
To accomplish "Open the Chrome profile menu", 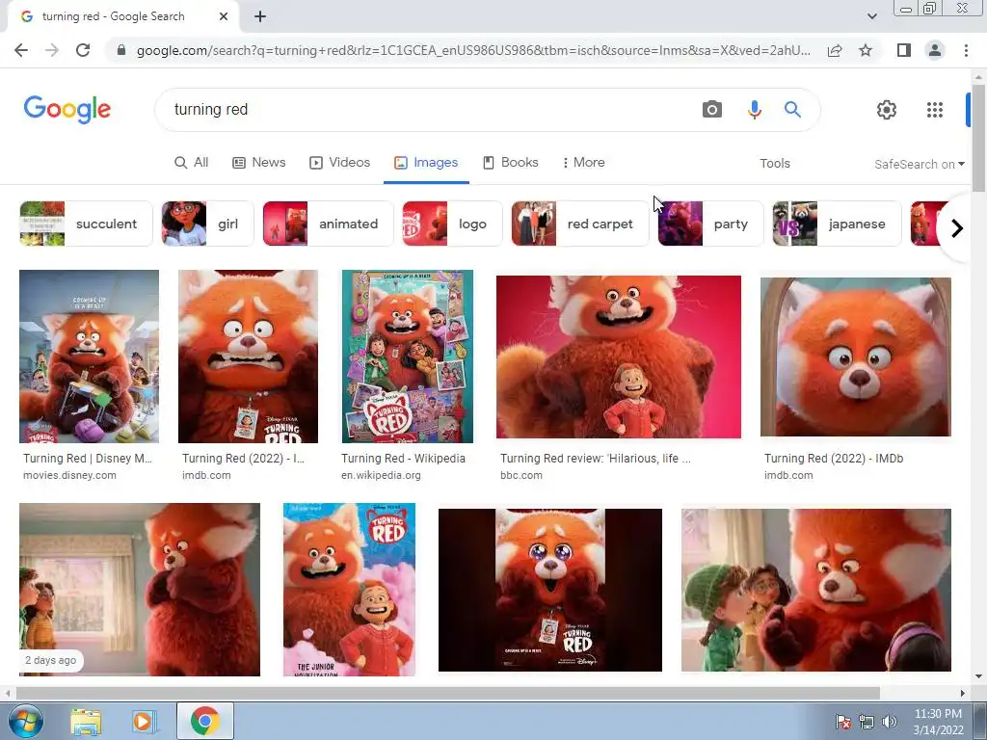I will 935,50.
